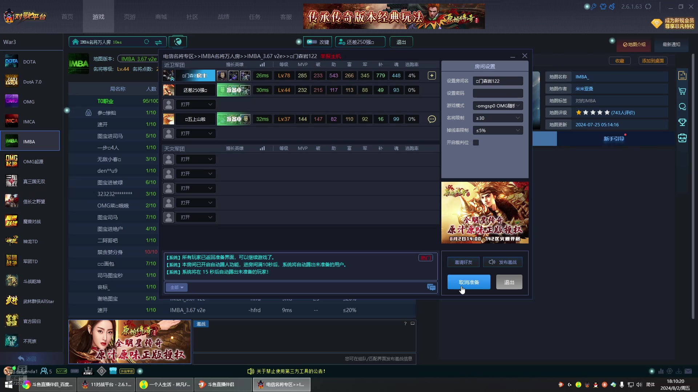The width and height of the screenshot is (698, 392).
Task: Open 掉线率限制 ≤5% dropdown
Action: coord(498,130)
